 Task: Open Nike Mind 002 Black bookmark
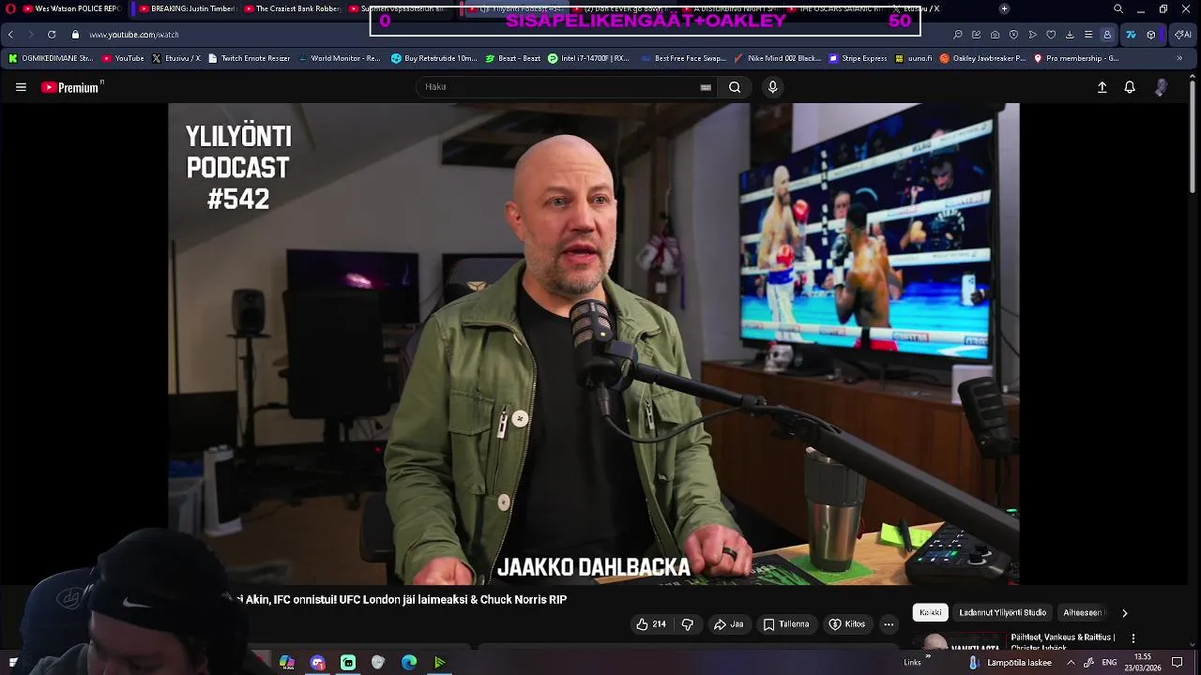(778, 58)
